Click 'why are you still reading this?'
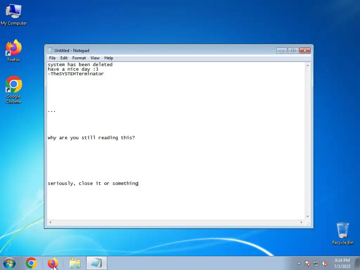Viewport: 360px width, 270px height. [x=91, y=138]
